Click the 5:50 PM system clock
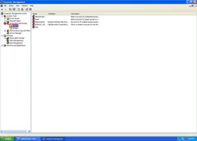The width and height of the screenshot is (197, 141). click(191, 139)
